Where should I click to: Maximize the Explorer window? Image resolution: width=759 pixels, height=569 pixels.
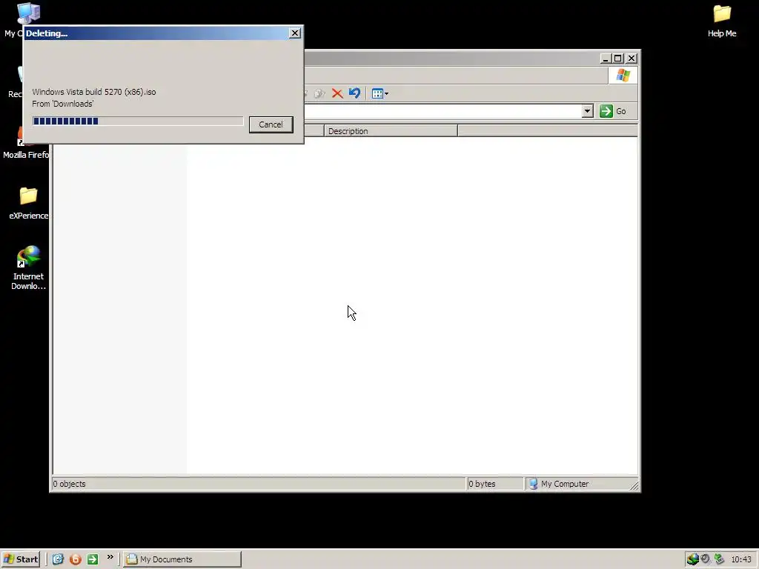click(x=617, y=59)
